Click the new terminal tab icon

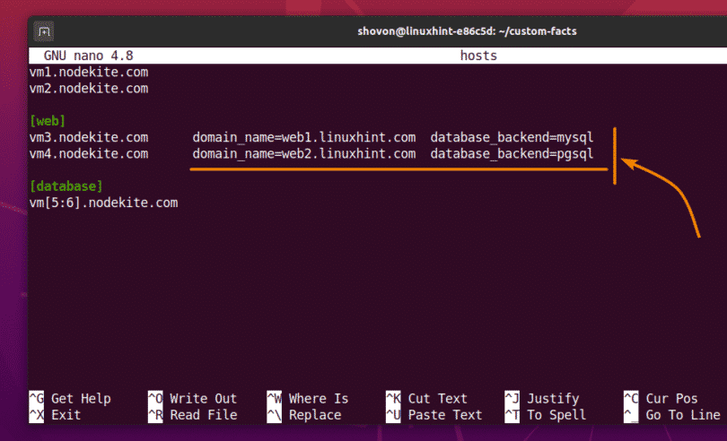[x=44, y=31]
